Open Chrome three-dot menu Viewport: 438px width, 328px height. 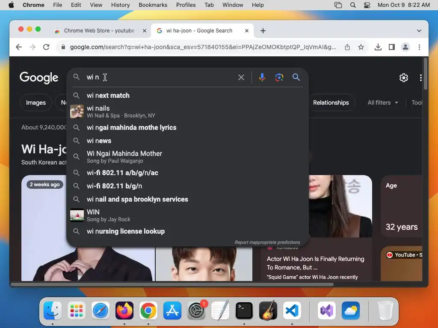(419, 47)
